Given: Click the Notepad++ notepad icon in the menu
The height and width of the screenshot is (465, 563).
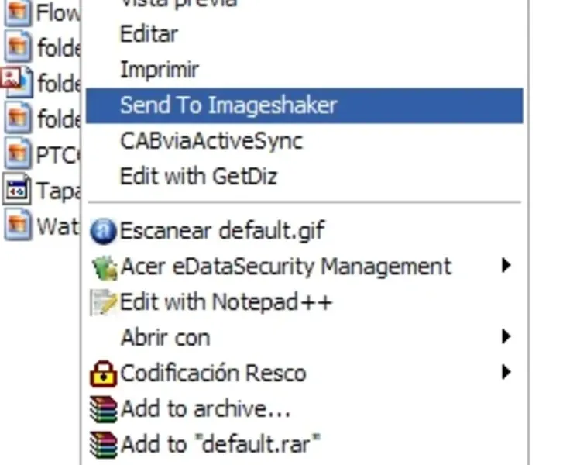Looking at the screenshot, I should tap(103, 302).
